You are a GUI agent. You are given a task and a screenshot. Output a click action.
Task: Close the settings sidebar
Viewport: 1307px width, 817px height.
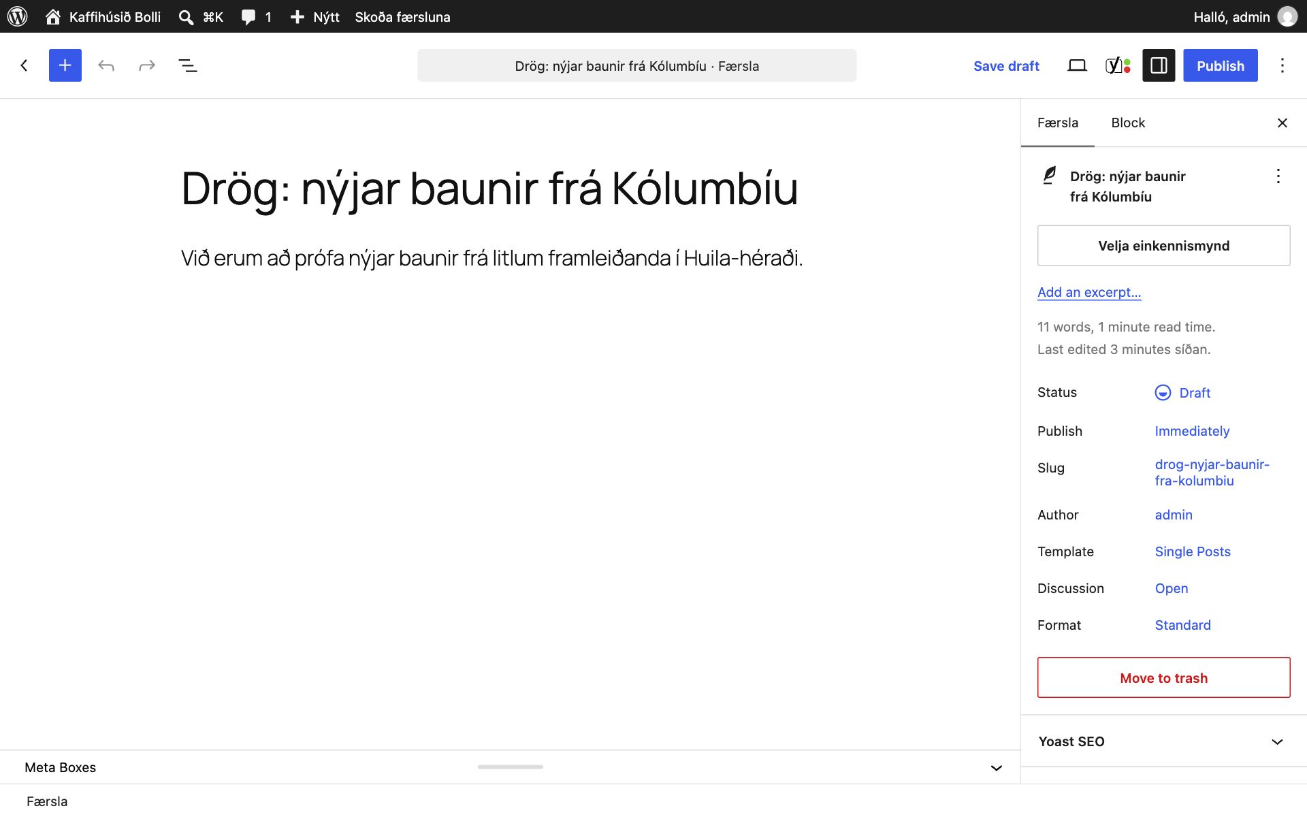[x=1282, y=123]
